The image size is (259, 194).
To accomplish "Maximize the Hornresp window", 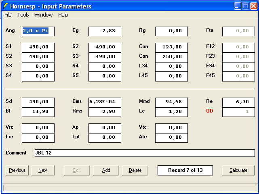I will point(245,6).
